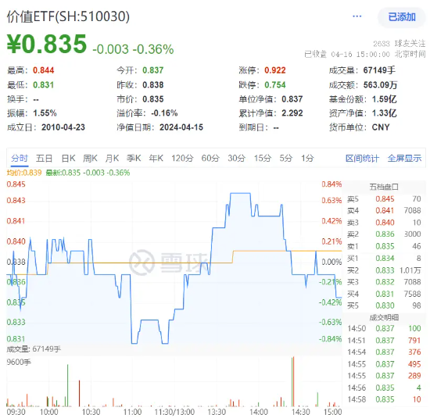Select the 1分 interval tab
The width and height of the screenshot is (430, 418).
click(307, 158)
